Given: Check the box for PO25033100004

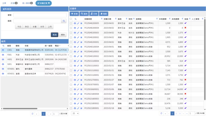Looking at the screenshot, I should [x=71, y=61].
